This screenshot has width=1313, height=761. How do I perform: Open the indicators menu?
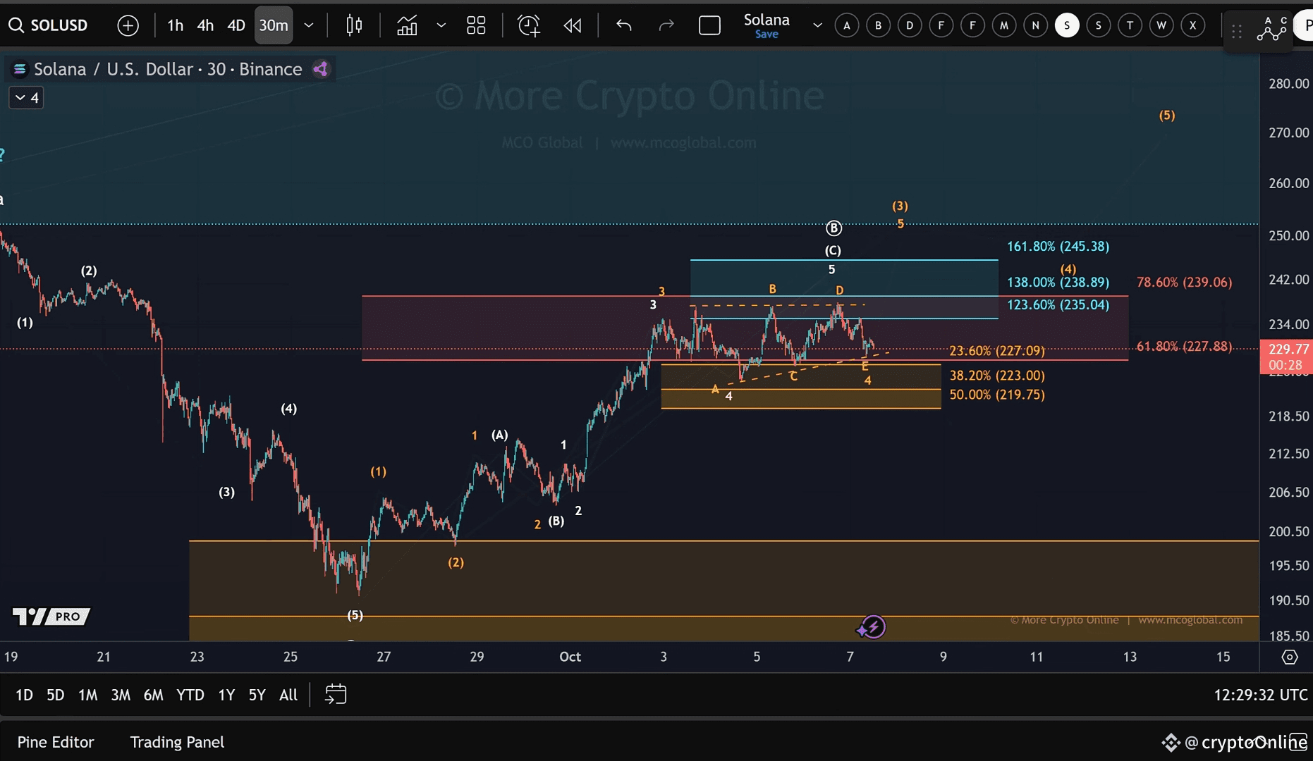coord(407,25)
